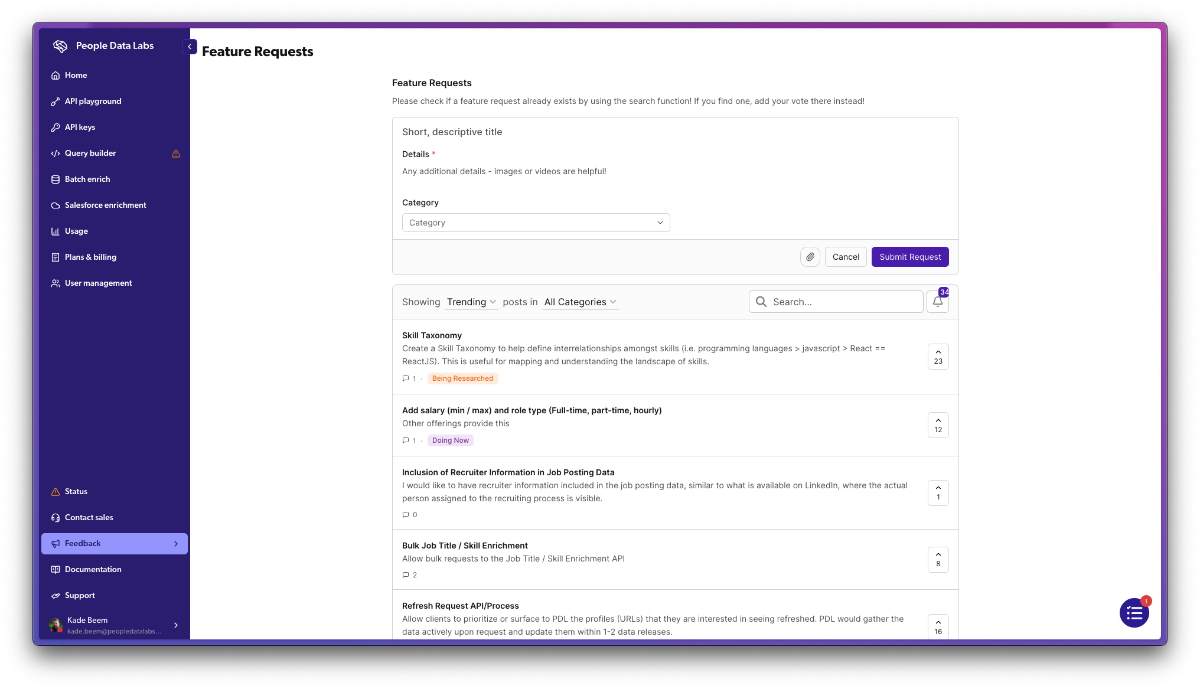Upvote the Bulk Job Title request

tap(938, 559)
